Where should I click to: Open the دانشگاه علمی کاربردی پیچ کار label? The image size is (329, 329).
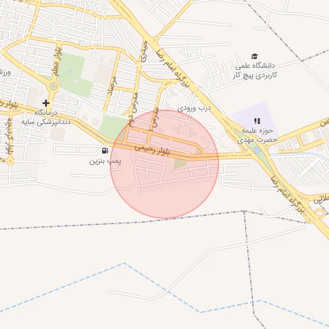[x=255, y=71]
